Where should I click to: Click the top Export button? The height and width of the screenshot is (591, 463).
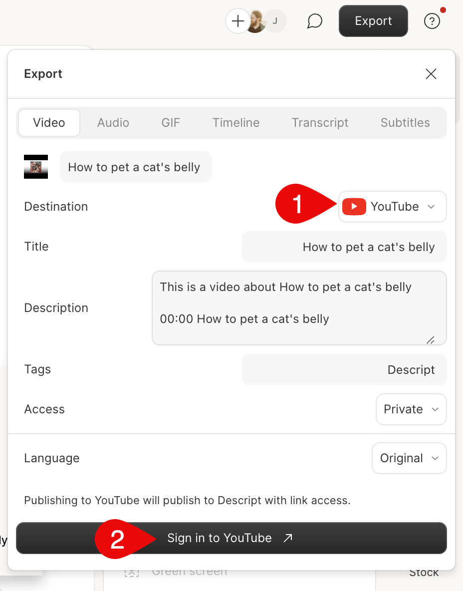click(373, 21)
